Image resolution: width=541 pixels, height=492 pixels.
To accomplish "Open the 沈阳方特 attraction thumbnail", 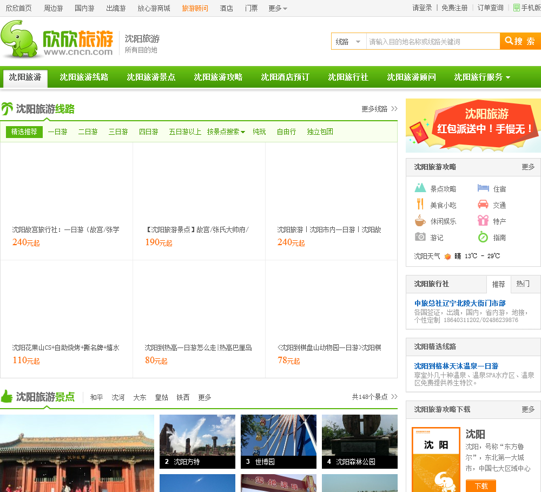I will (197, 441).
